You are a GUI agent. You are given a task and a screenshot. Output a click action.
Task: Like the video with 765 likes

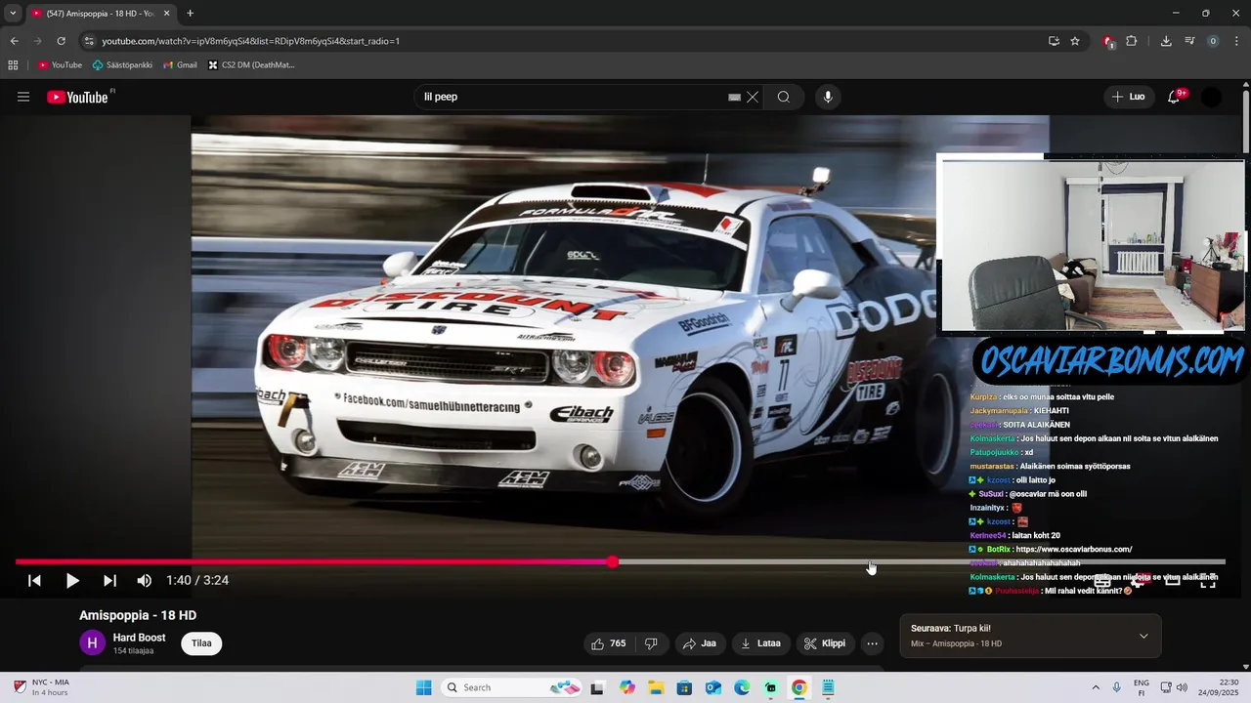[608, 643]
